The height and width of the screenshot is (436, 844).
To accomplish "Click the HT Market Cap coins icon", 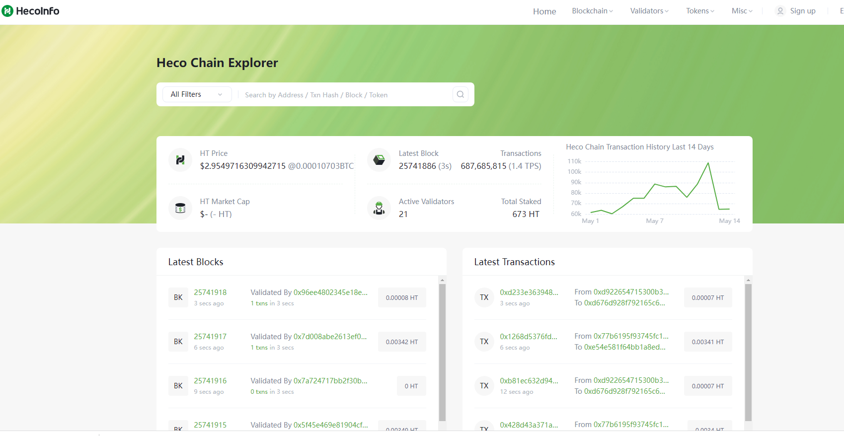I will [x=180, y=208].
